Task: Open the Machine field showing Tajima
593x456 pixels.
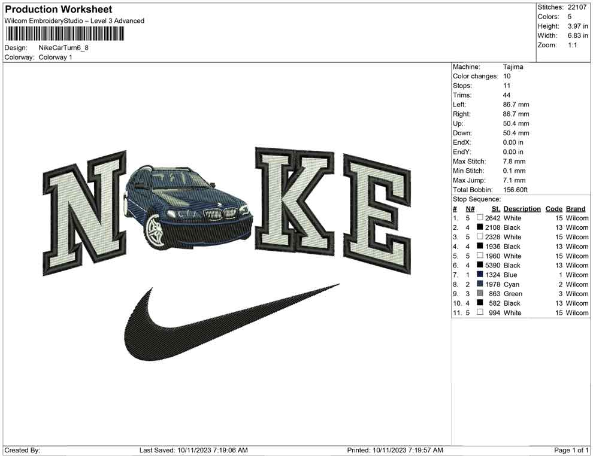Action: (x=512, y=66)
